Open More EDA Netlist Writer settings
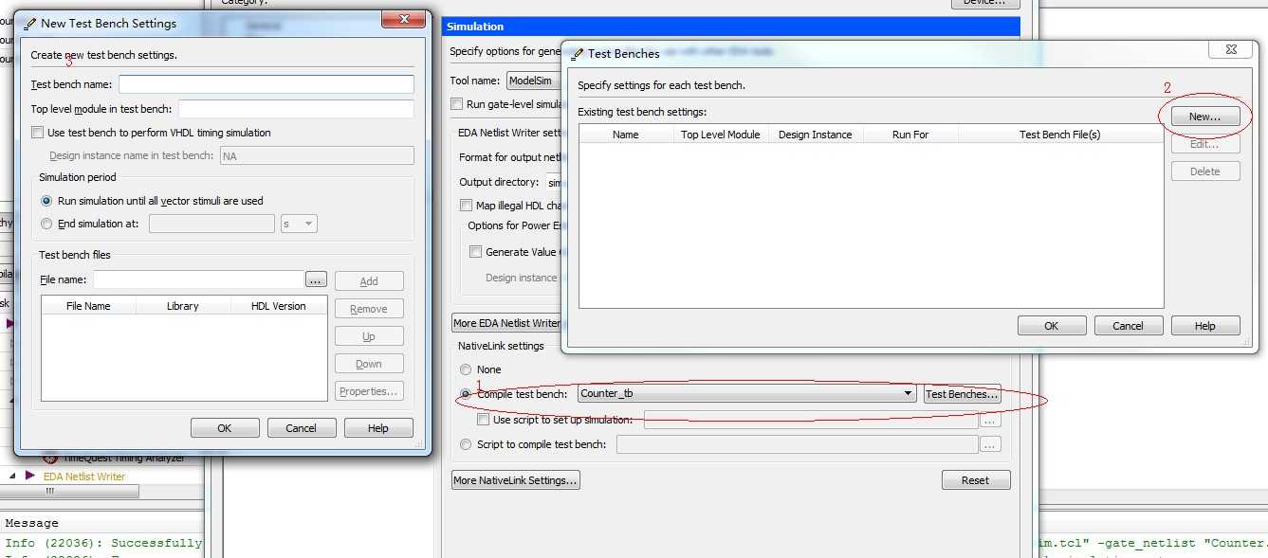 (506, 323)
